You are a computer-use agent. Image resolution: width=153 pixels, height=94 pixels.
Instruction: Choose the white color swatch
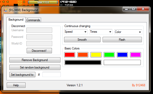click(x=122, y=62)
